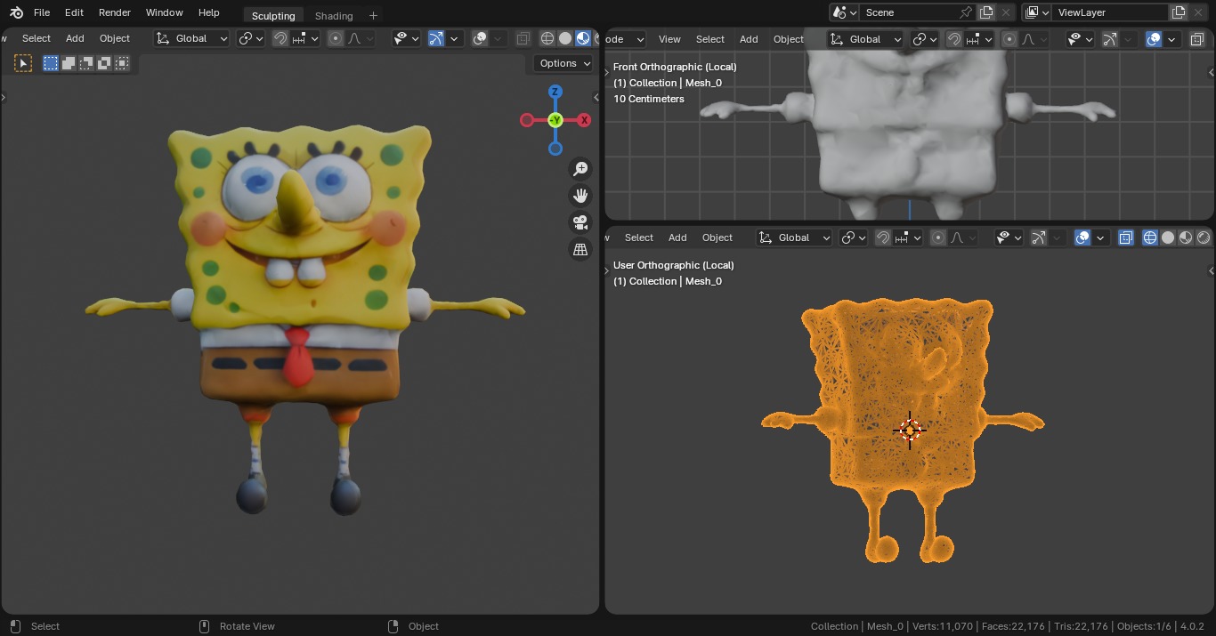Open Select menu in bottom-right viewport header
Image resolution: width=1216 pixels, height=636 pixels.
click(x=639, y=237)
